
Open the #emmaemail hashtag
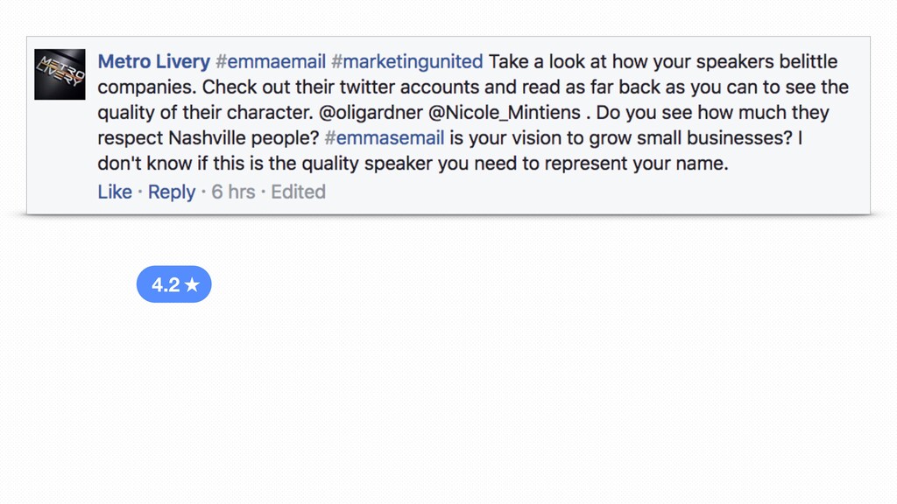tap(271, 62)
